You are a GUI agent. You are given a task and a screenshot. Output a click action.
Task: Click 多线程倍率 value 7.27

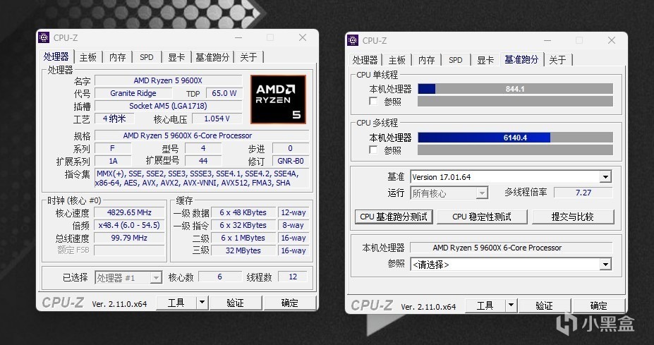coord(583,193)
